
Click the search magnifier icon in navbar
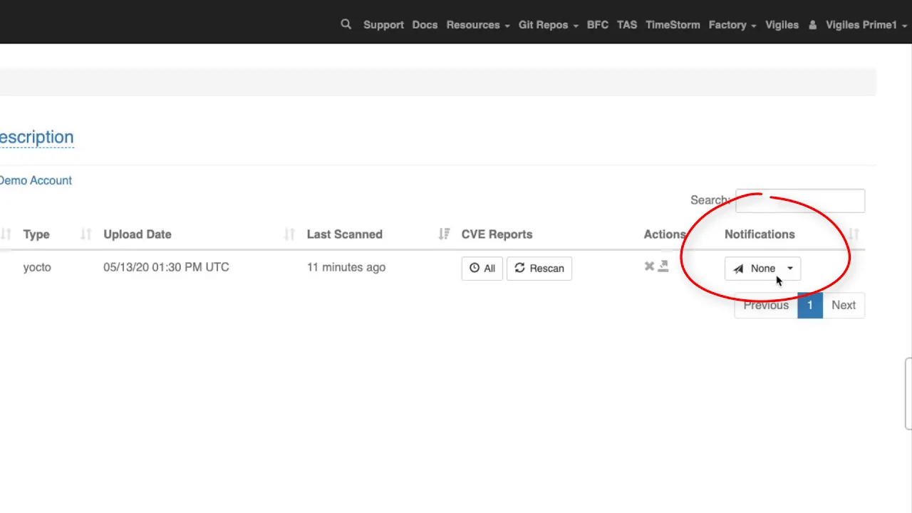pos(346,24)
